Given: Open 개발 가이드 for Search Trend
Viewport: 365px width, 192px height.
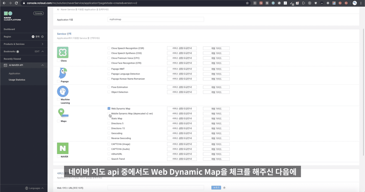Looking at the screenshot, I should [216, 159].
